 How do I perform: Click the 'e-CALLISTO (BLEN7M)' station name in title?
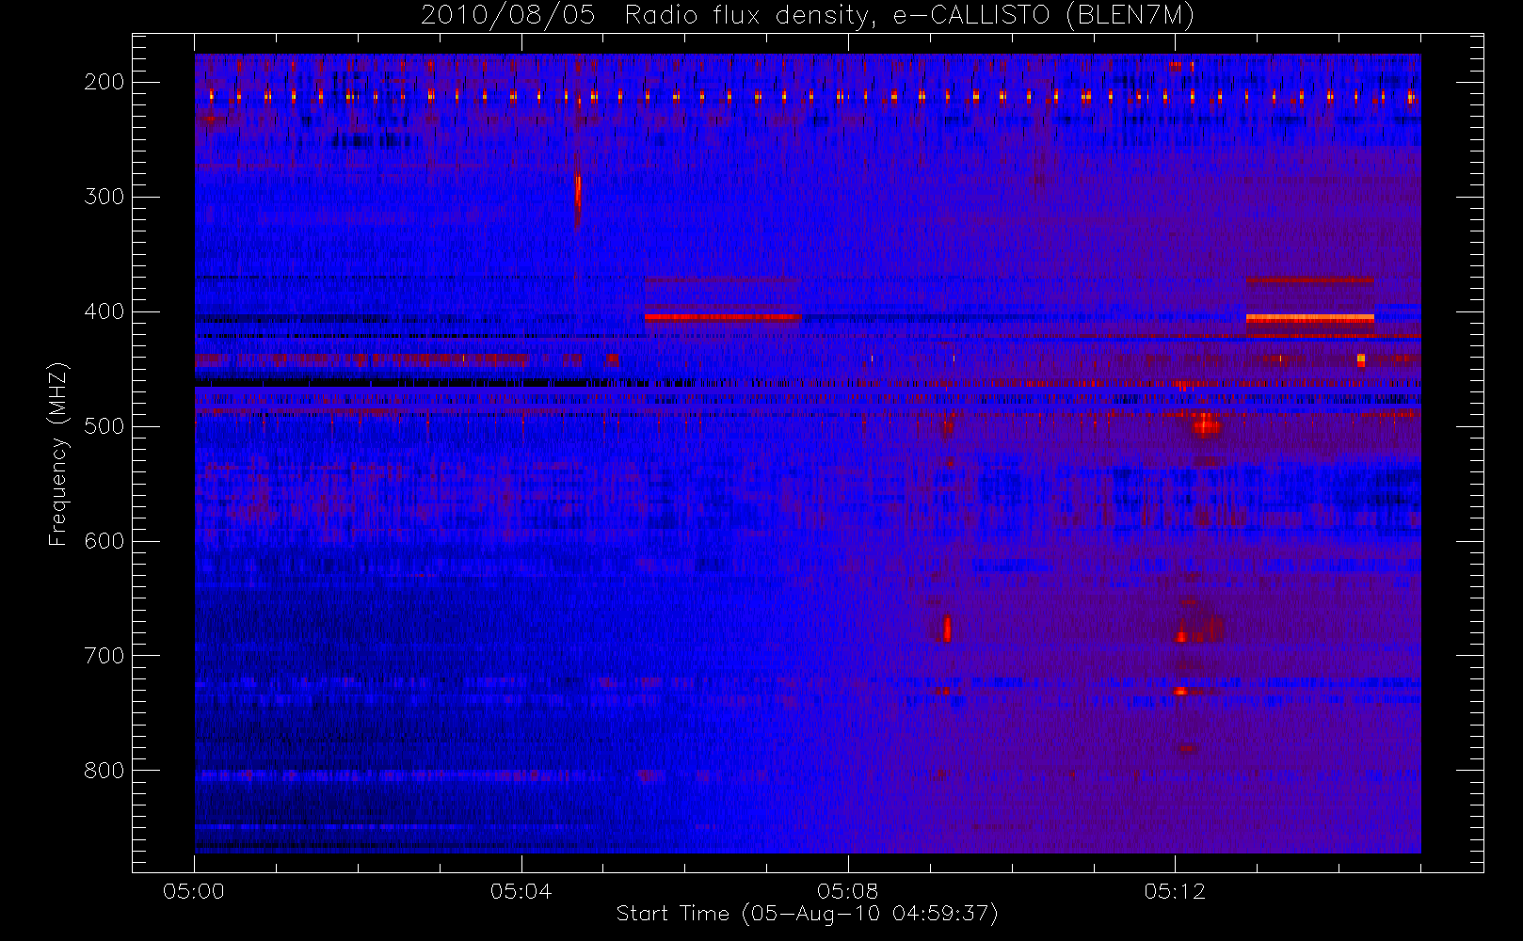pyautogui.click(x=1044, y=15)
